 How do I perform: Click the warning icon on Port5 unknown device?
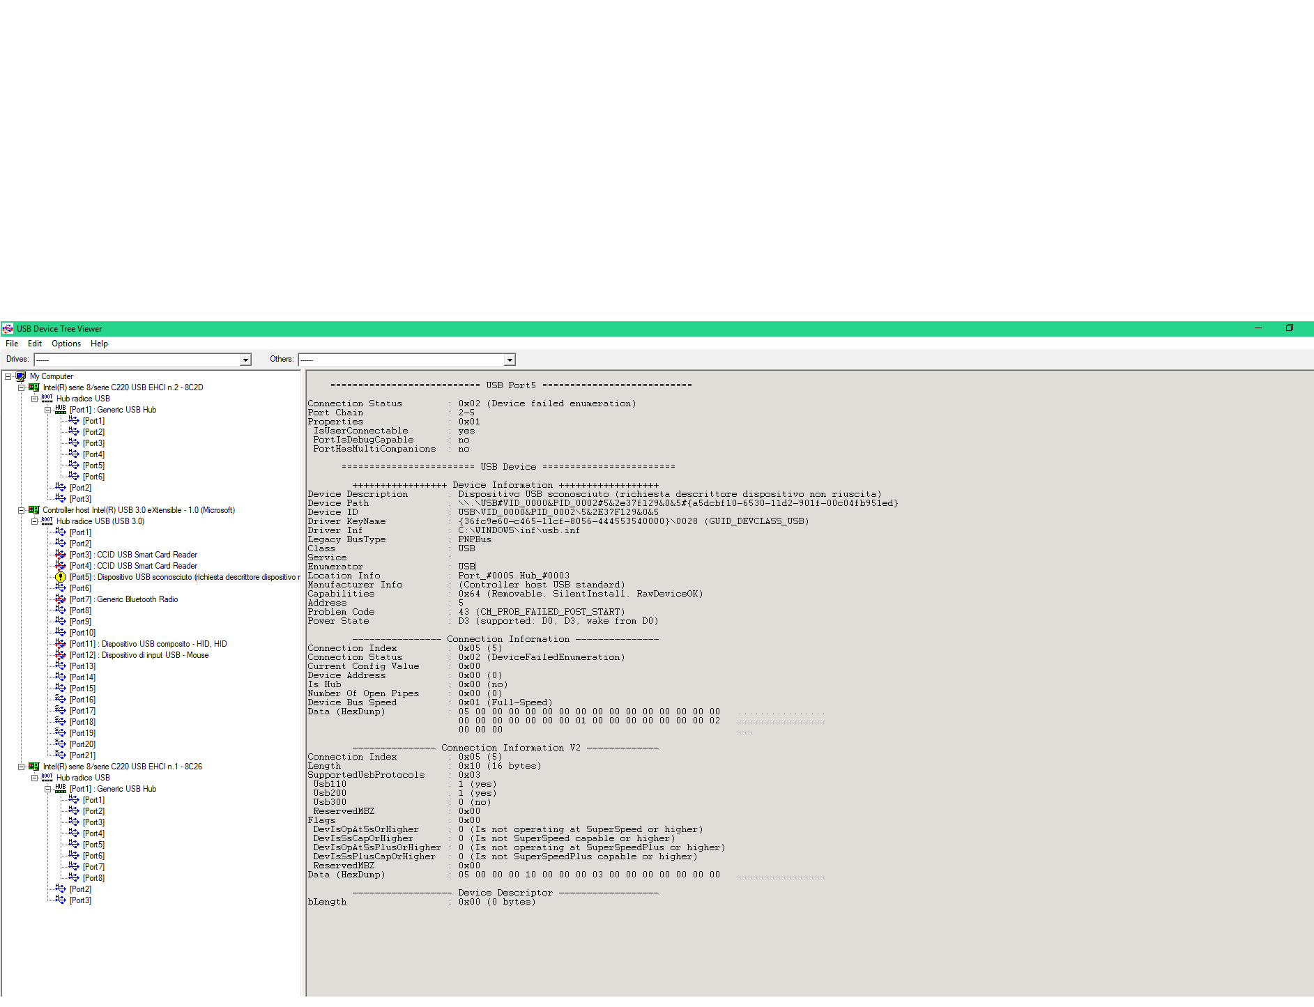(x=60, y=577)
